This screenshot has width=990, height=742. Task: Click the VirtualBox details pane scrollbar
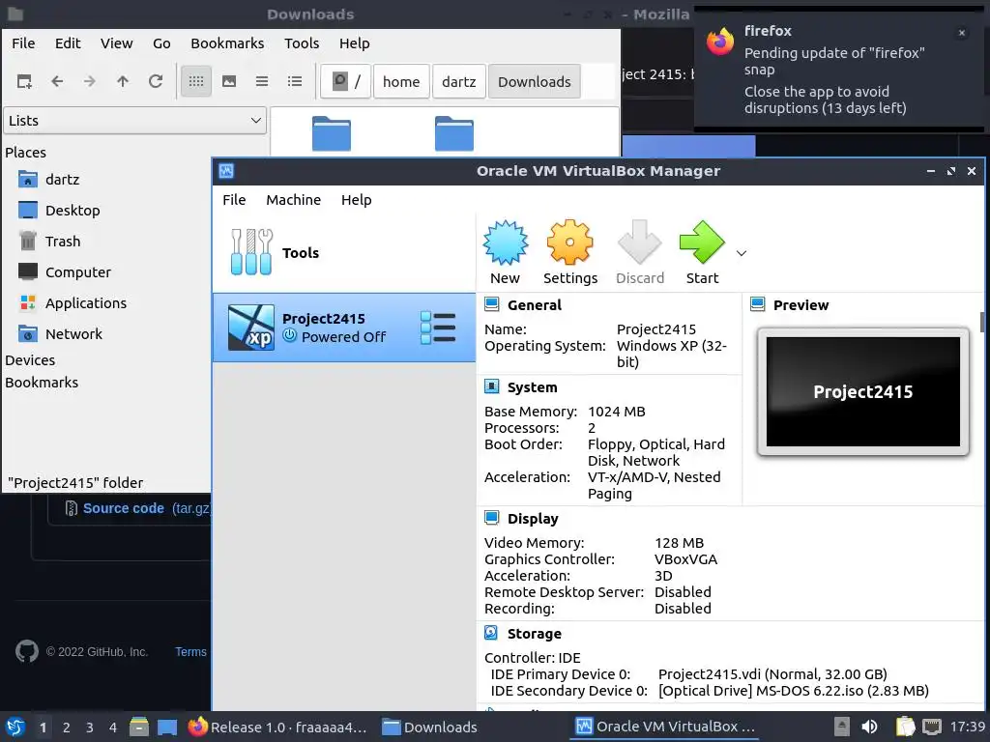click(x=982, y=322)
